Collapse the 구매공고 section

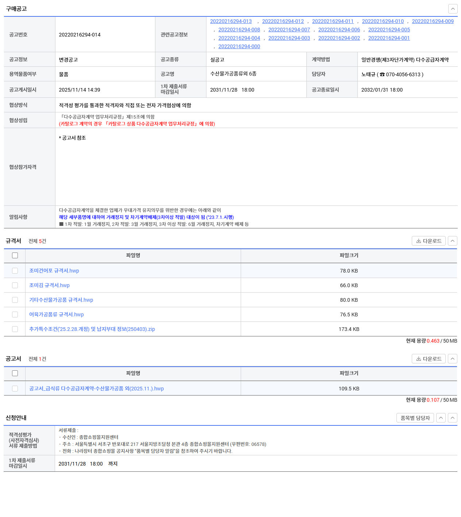click(x=452, y=9)
